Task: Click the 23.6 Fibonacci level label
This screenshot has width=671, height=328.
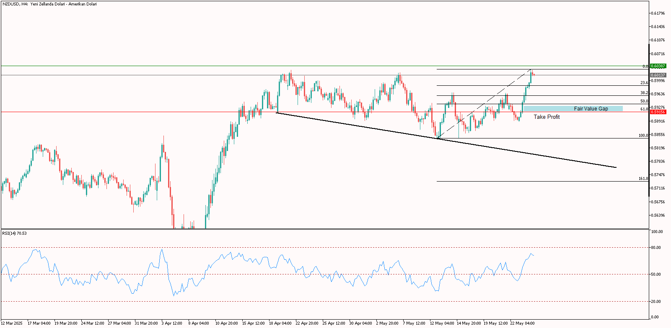Action: (644, 83)
